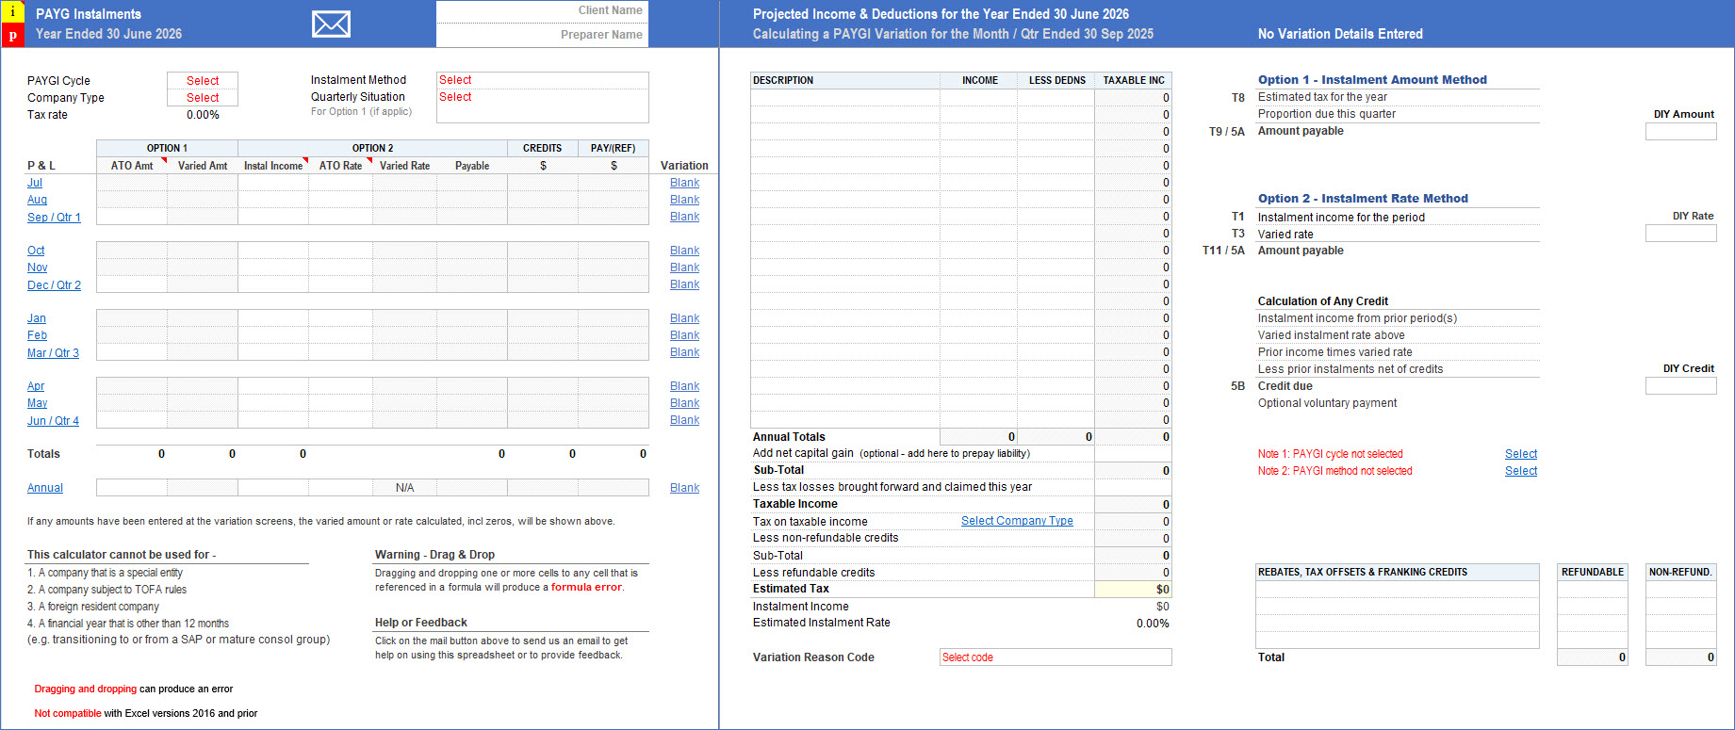
Task: Open the Oct month link
Action: 36,251
